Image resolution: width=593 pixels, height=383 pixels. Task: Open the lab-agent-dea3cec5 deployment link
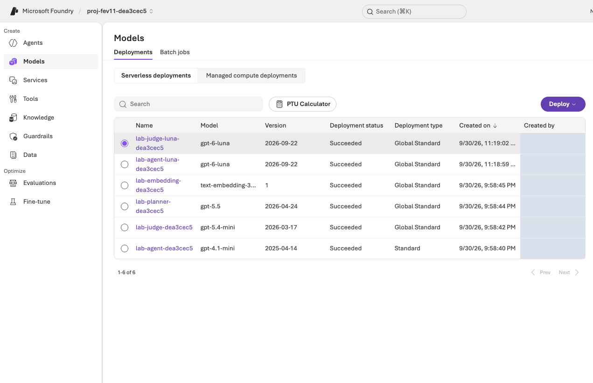point(164,248)
